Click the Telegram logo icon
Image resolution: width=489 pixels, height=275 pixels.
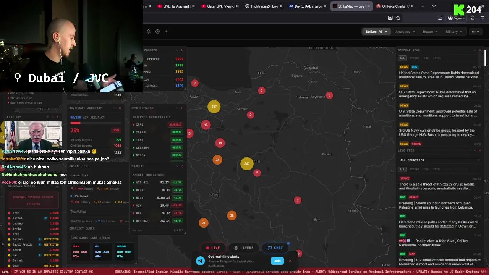(200, 261)
